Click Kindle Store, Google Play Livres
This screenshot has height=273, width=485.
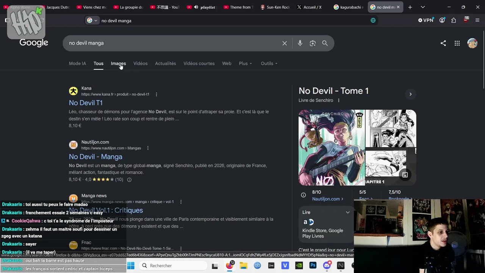[322, 233]
